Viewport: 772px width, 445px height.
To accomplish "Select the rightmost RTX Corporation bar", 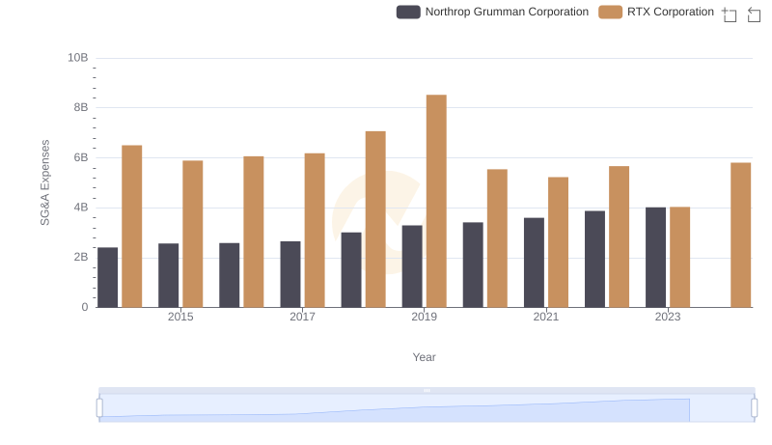I will coord(741,236).
